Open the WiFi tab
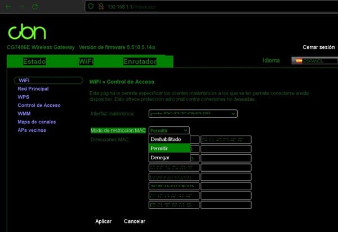Screen dimensions: 338x232 [86, 61]
